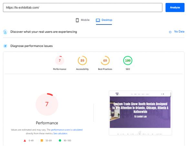Image resolution: width=191 pixels, height=146 pixels.
Task: Click the Diagnose performance issues icon
Action: click(5, 46)
